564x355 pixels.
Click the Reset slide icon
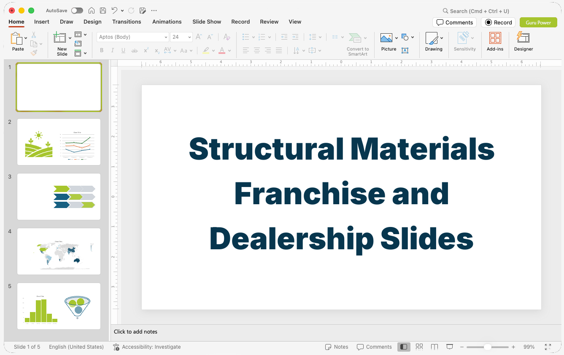78,43
